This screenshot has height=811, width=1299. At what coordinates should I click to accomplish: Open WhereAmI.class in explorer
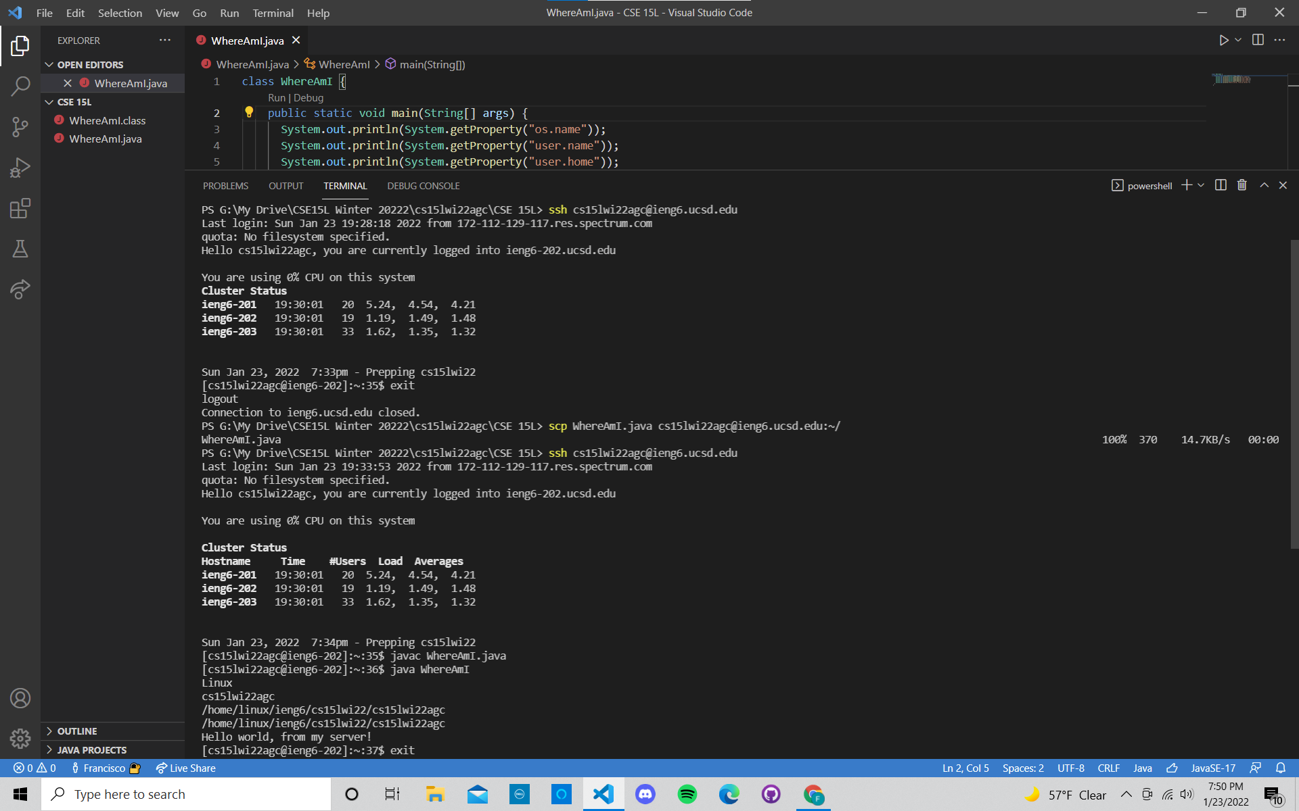pyautogui.click(x=107, y=120)
